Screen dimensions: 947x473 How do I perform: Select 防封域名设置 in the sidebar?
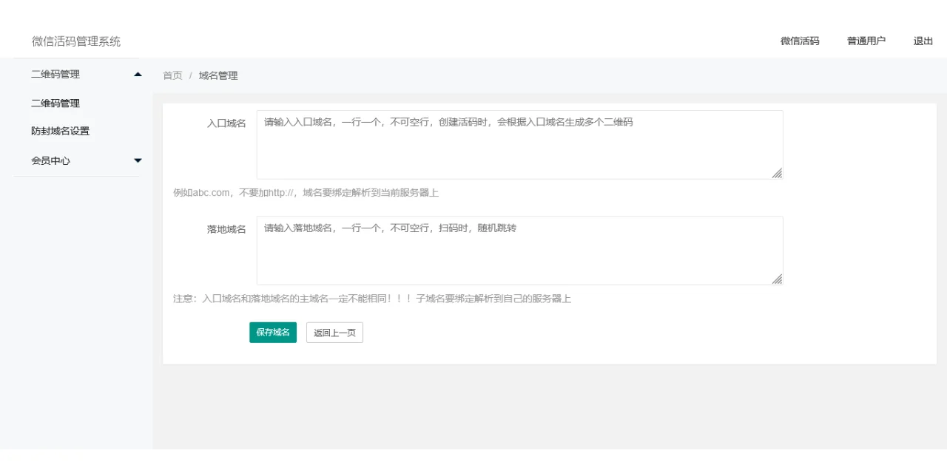click(x=61, y=131)
